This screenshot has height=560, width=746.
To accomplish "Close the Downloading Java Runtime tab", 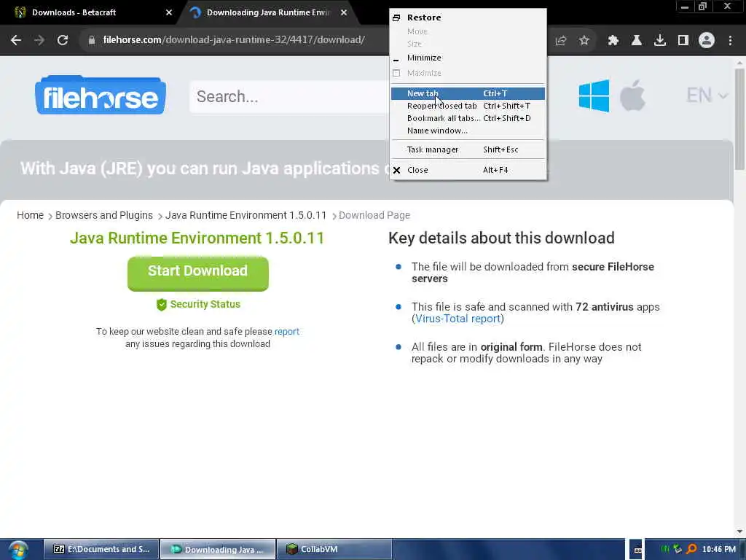I will pyautogui.click(x=344, y=12).
